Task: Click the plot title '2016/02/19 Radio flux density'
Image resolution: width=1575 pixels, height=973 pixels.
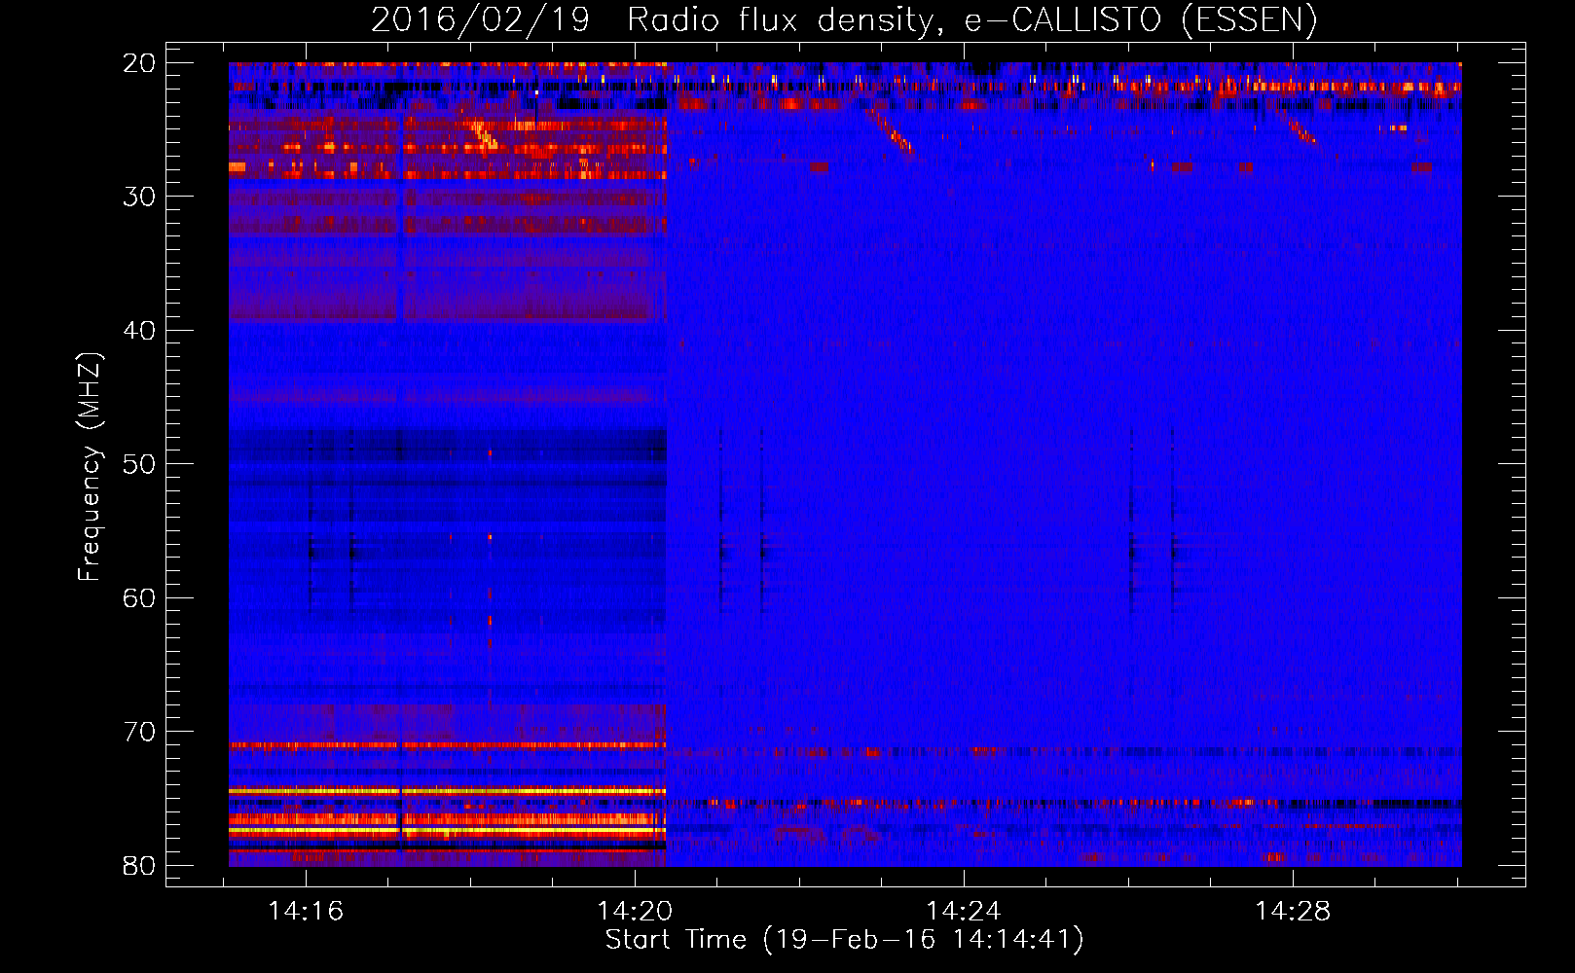Action: pyautogui.click(x=845, y=20)
